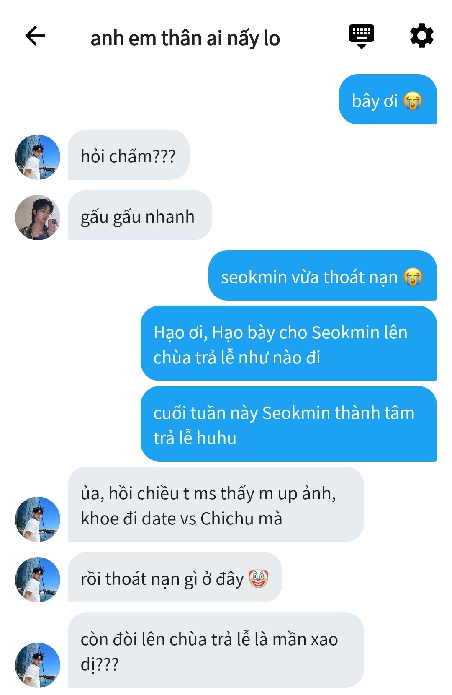The image size is (452, 695).
Task: Select message about date vs Chichu
Action: pyautogui.click(x=216, y=504)
